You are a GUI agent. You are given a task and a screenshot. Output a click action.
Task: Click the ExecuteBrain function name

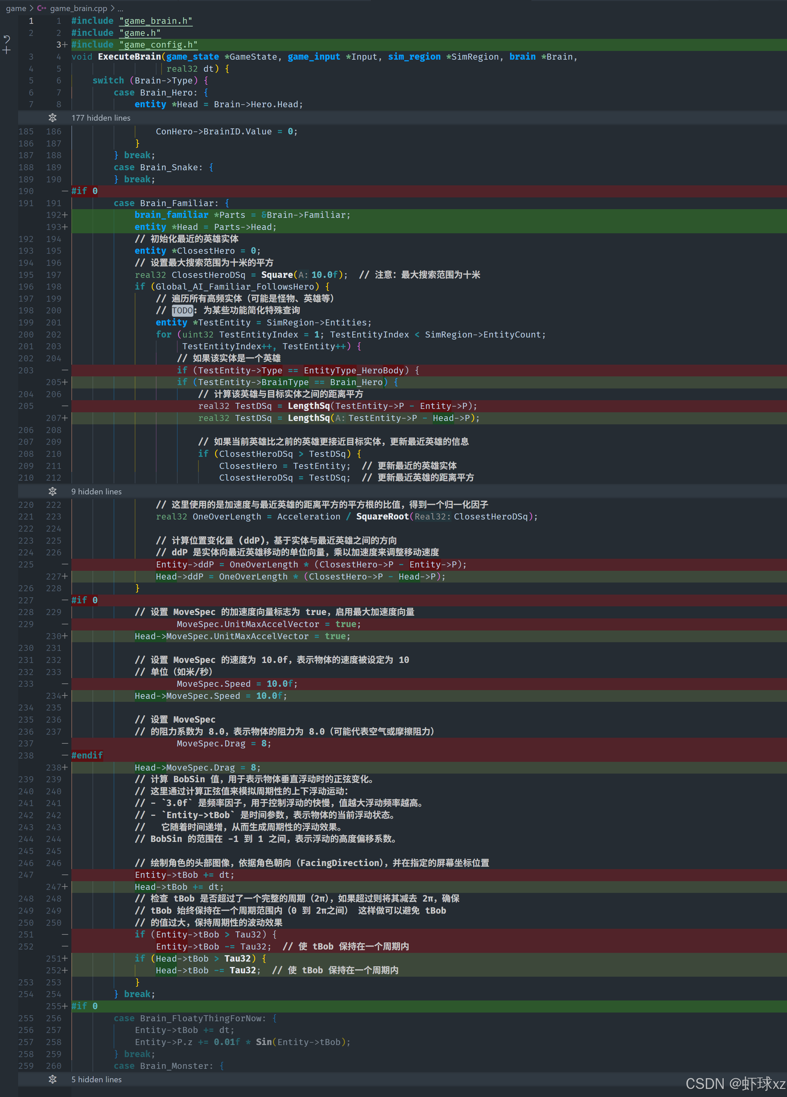[x=129, y=57]
